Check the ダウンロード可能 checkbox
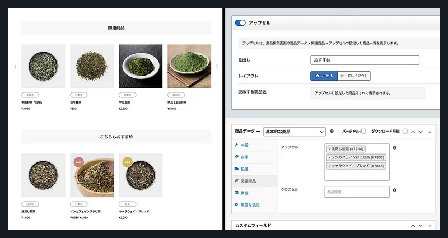Viewport: 448px width, 238px height. [405, 132]
